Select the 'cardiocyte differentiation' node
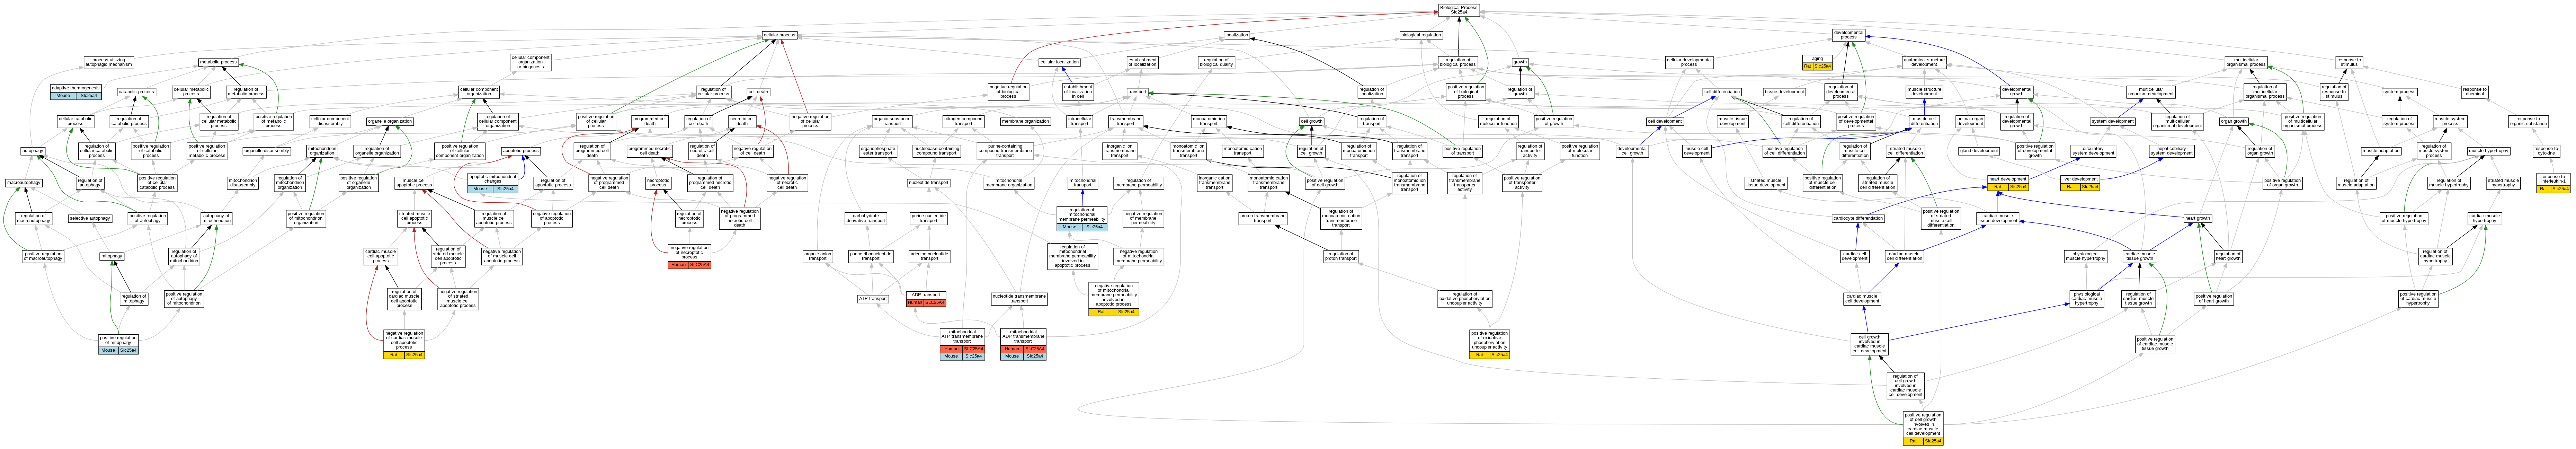The width and height of the screenshot is (2576, 449). pyautogui.click(x=1859, y=218)
